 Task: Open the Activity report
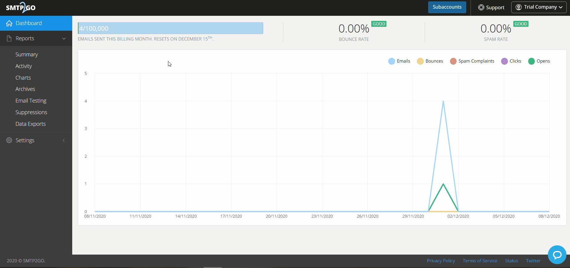pos(24,66)
